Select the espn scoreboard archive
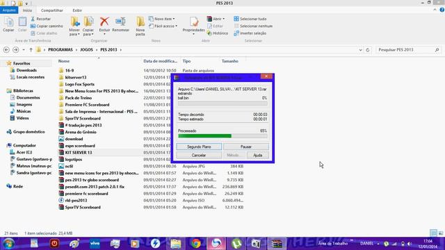The height and width of the screenshot is (250, 445). (80, 146)
